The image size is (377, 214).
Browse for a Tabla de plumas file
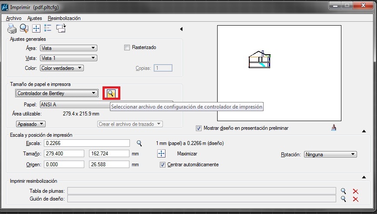tap(343, 191)
